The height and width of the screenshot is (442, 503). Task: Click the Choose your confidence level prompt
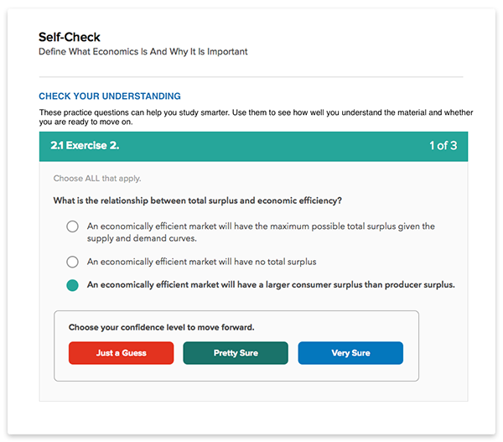tap(161, 327)
